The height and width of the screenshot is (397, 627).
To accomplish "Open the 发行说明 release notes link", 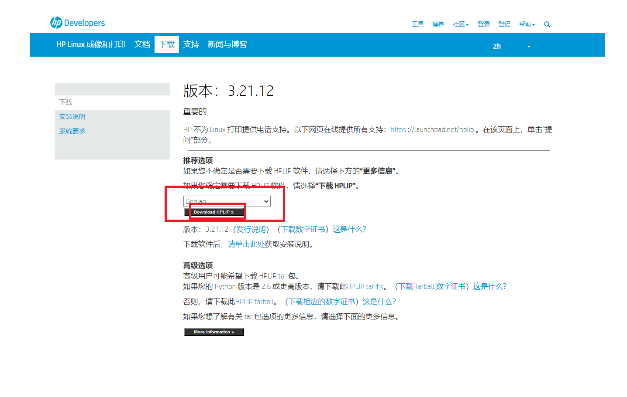I will (251, 229).
